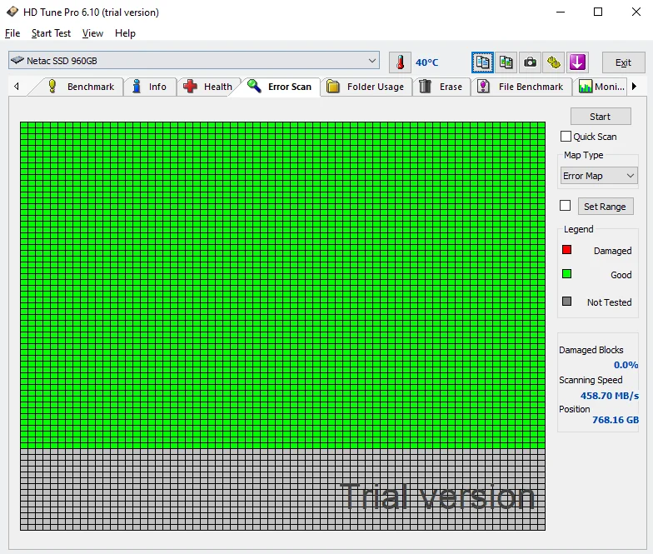Click the Position label

coord(575,409)
